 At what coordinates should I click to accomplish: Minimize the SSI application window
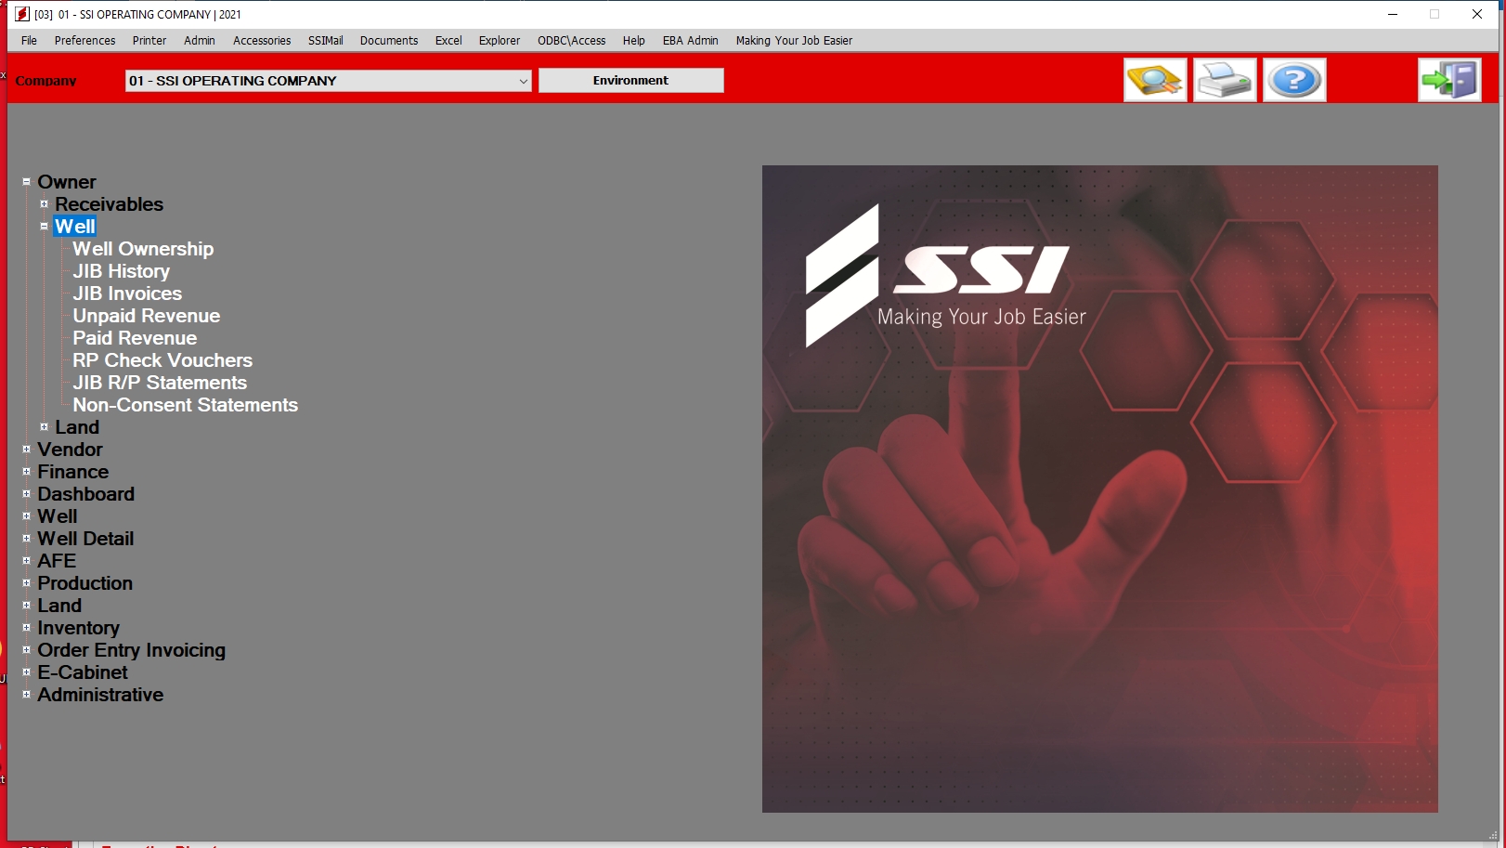(1393, 14)
